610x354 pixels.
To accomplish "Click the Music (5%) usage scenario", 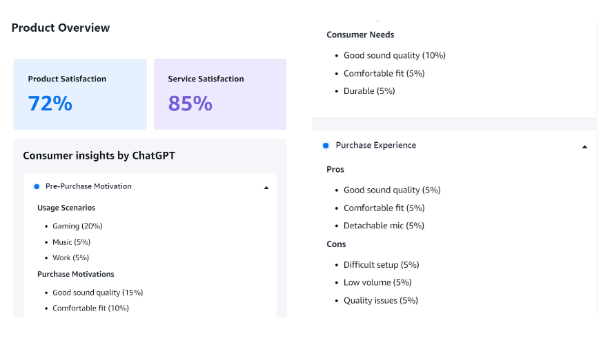I will click(x=71, y=242).
